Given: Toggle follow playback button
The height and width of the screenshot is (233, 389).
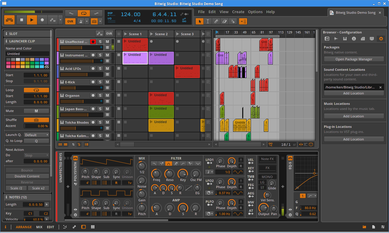Looking at the screenshot, I should click(x=243, y=21).
